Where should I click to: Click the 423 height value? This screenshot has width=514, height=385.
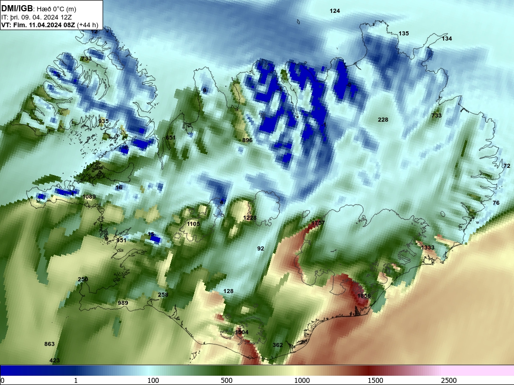(55, 360)
